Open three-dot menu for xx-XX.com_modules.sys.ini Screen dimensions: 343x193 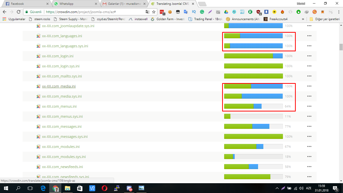309,157
